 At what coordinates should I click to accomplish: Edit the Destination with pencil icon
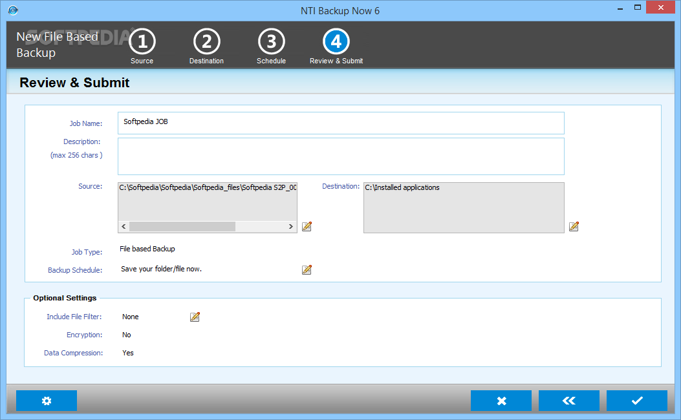(x=574, y=227)
